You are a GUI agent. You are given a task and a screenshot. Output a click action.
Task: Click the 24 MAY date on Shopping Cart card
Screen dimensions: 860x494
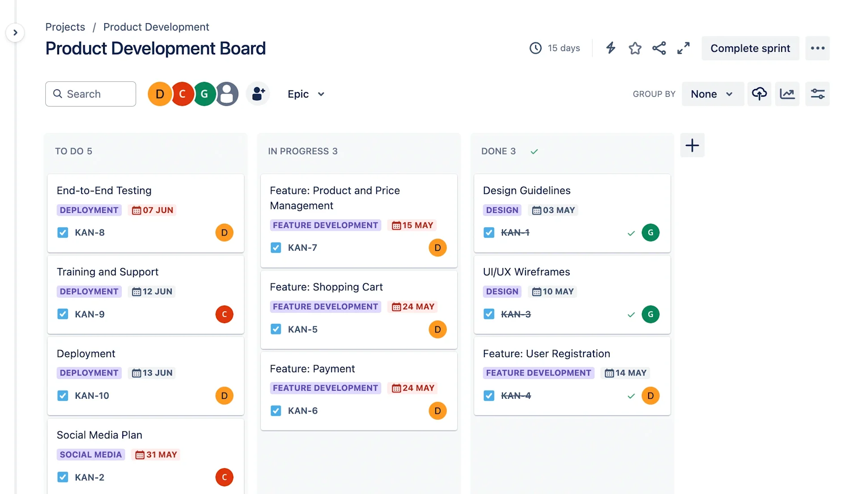413,307
